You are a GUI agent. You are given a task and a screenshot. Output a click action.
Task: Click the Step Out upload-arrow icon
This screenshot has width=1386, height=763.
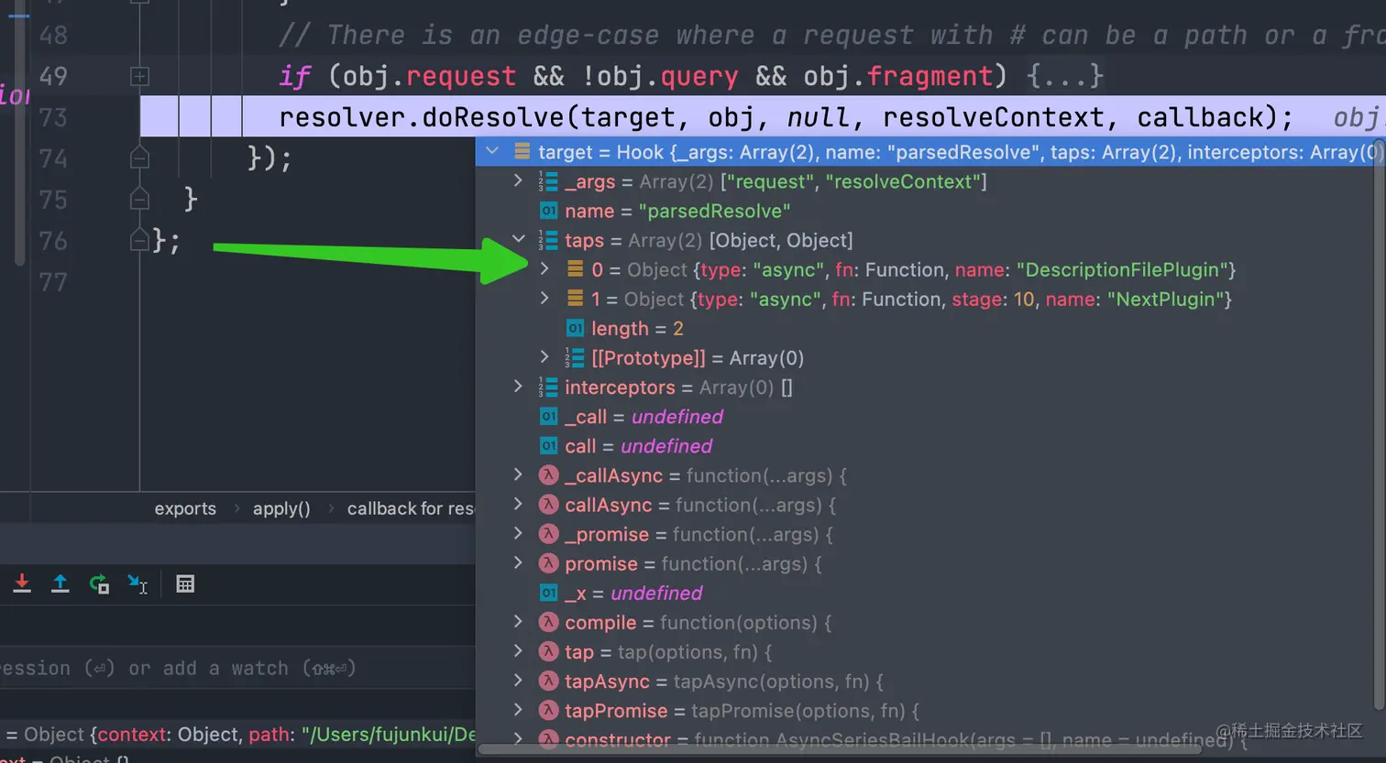point(60,583)
